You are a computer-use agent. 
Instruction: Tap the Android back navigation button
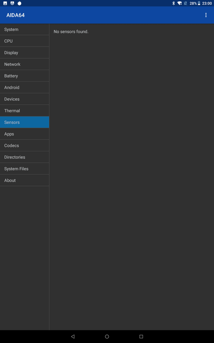pyautogui.click(x=73, y=336)
